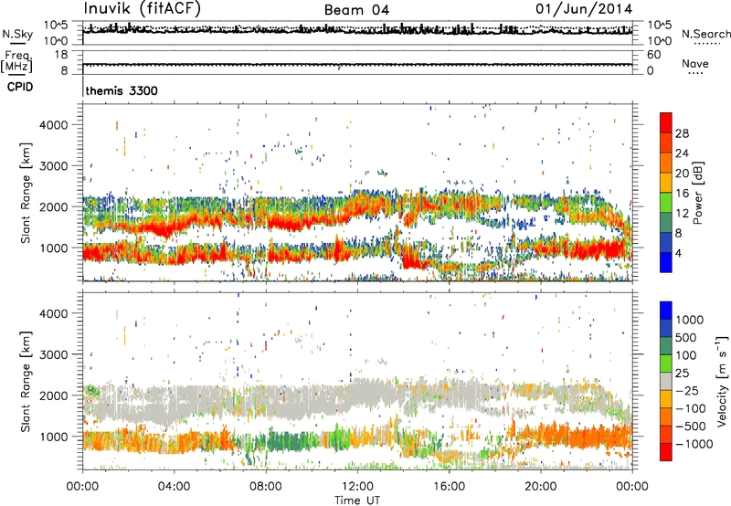The height and width of the screenshot is (506, 731).
Task: Click the '16:00' time axis tick label
Action: point(449,487)
